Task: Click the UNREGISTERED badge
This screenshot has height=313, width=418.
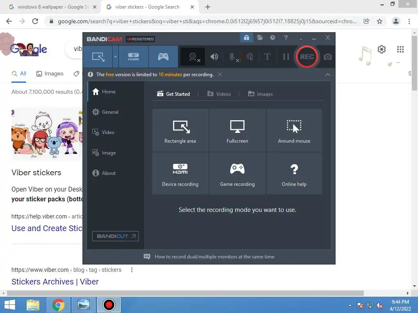Action: 140,39
